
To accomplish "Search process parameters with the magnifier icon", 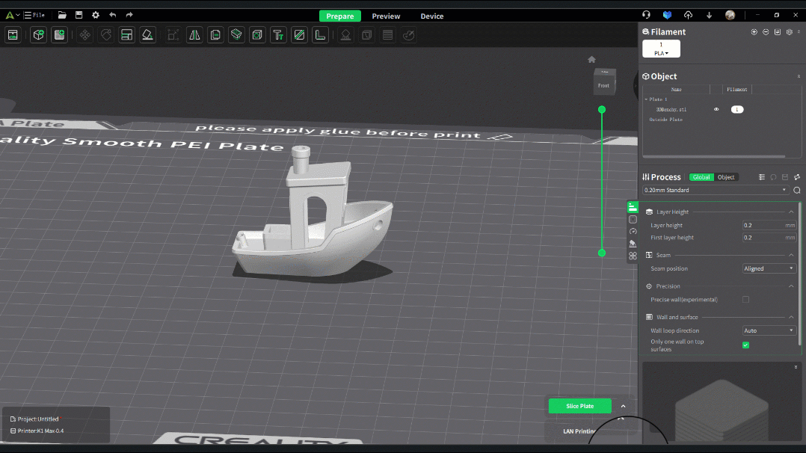I will coord(797,191).
